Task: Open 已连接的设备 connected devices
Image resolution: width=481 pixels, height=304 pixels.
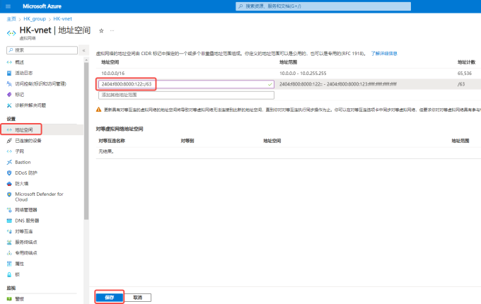Action: click(28, 141)
